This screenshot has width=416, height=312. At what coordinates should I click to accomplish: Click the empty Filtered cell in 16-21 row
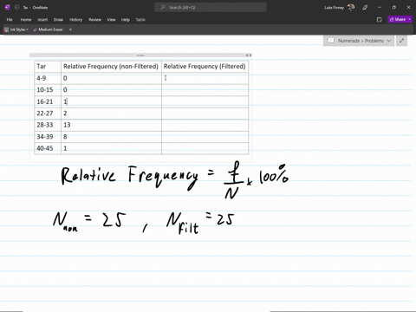pos(205,101)
